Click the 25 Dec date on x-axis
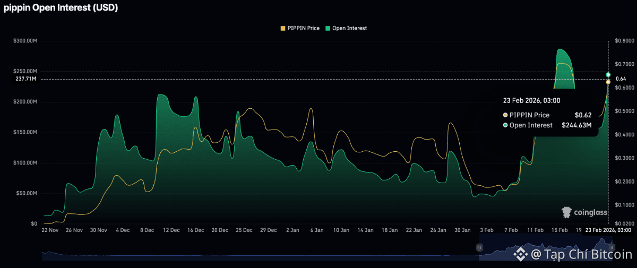The height and width of the screenshot is (268, 637). (x=244, y=230)
